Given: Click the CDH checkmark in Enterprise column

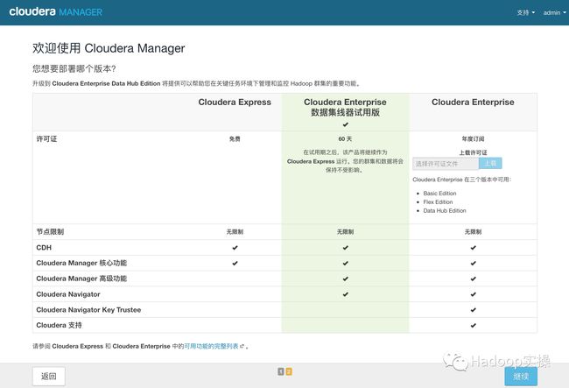Looking at the screenshot, I should coord(473,248).
